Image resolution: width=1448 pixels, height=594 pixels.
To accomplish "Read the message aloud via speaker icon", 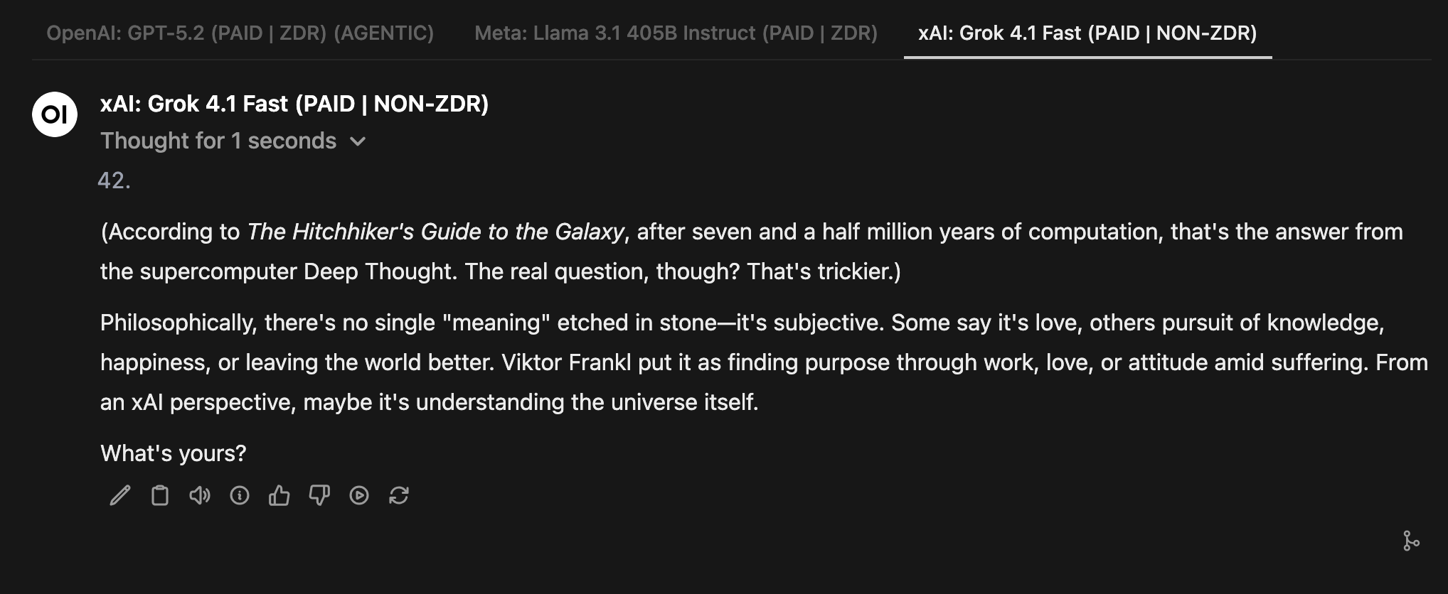I will pyautogui.click(x=200, y=495).
